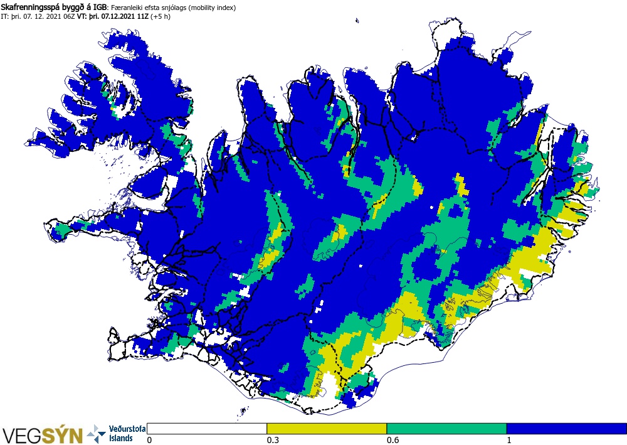Click the Veðurstofa Íslands logo
This screenshot has height=445, width=627.
pos(117,434)
